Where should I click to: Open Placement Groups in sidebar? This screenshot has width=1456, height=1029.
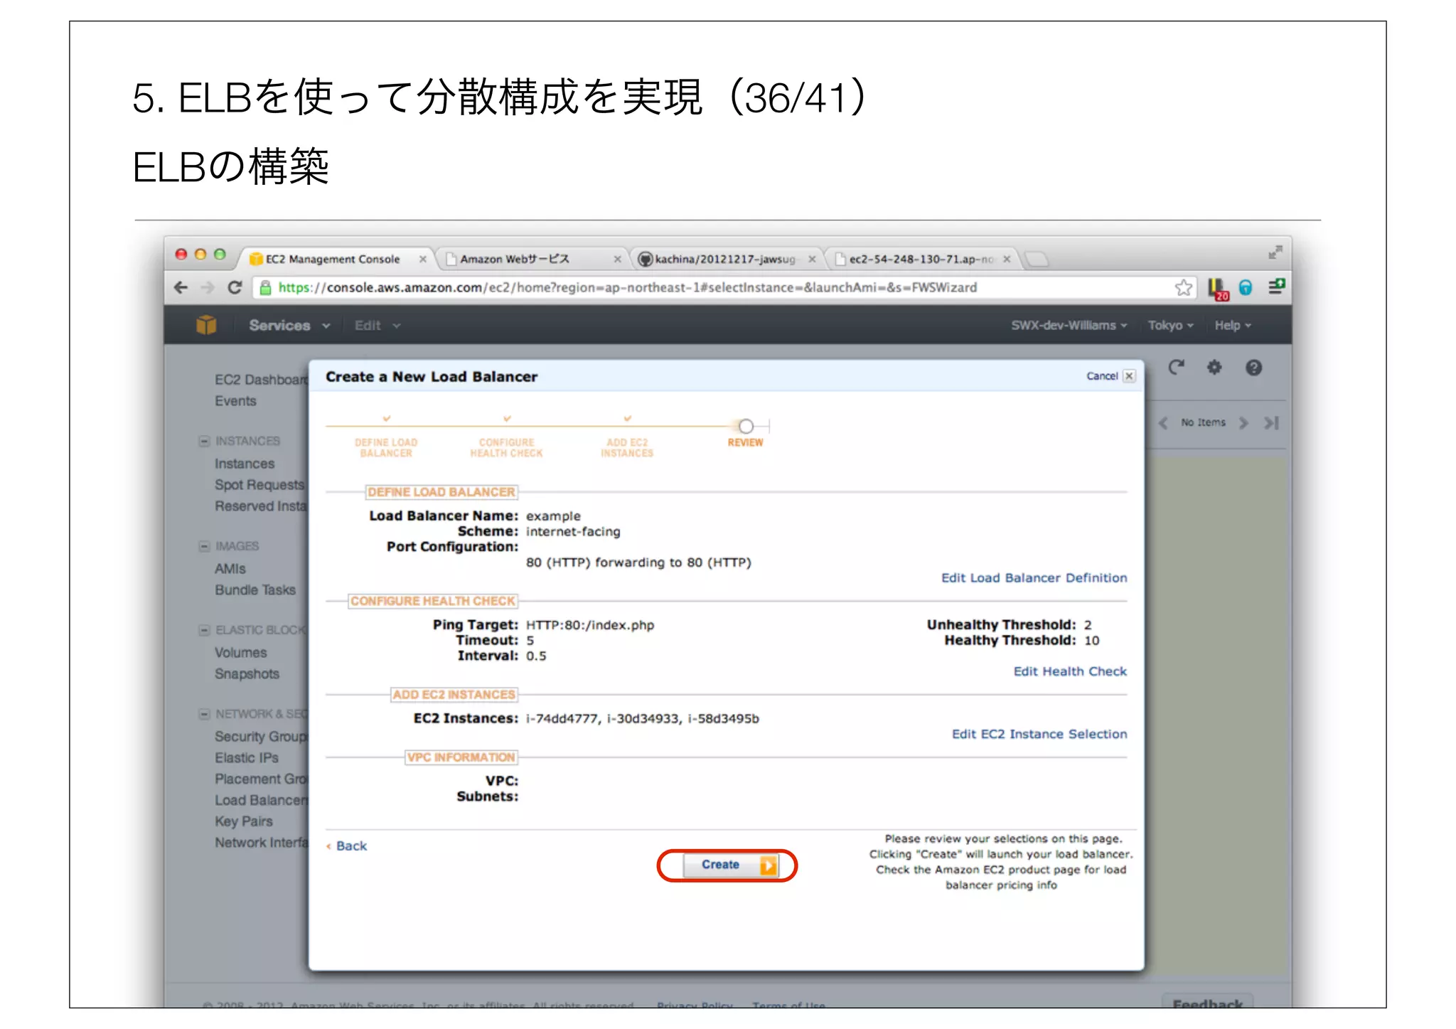[261, 779]
